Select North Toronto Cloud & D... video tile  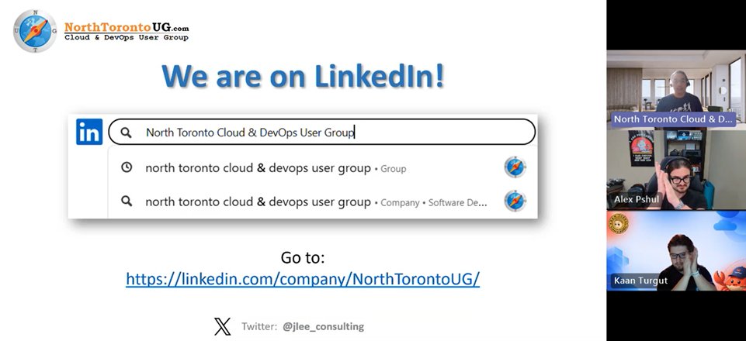(x=676, y=89)
